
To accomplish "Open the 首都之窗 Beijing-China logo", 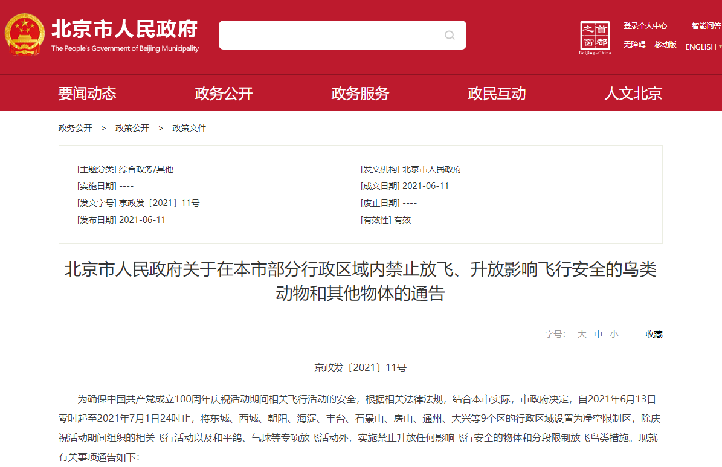I will [595, 37].
